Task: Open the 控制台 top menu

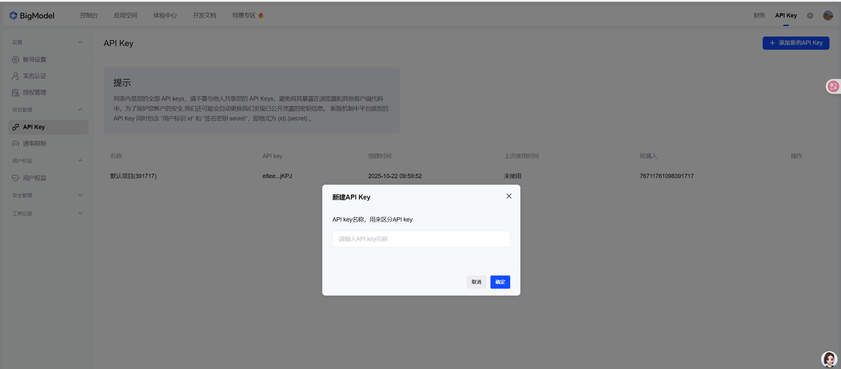Action: point(89,15)
